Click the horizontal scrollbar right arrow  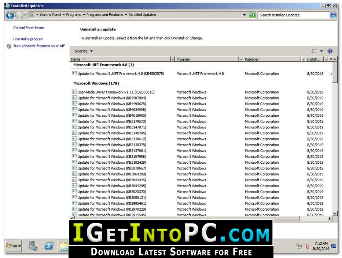coord(330,218)
